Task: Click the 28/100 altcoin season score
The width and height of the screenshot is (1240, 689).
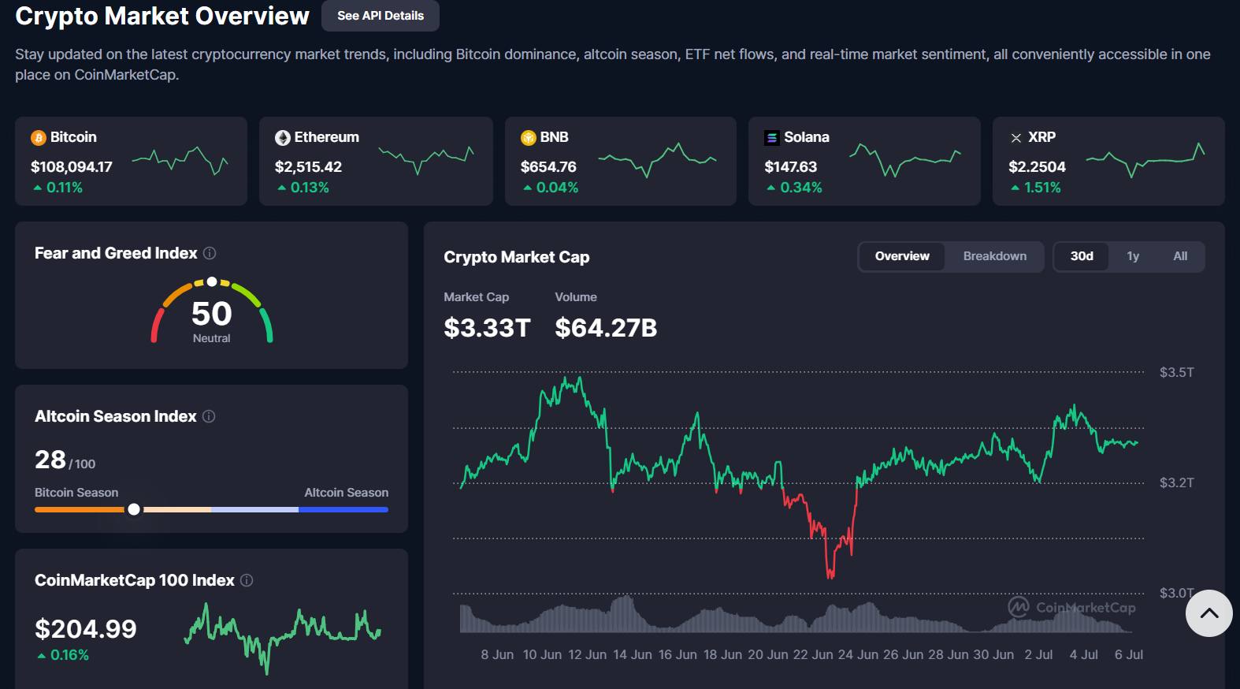Action: tap(65, 460)
